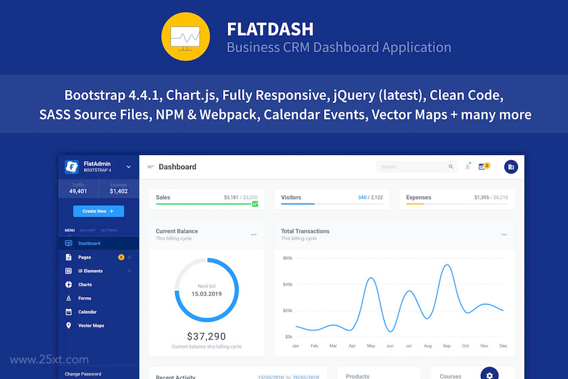Open the Total Transactions options menu dots
Image resolution: width=568 pixels, height=379 pixels.
click(x=504, y=235)
